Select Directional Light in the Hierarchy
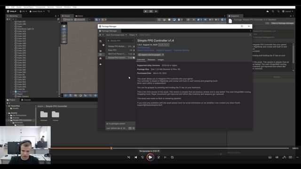The height and width of the screenshot is (169, 301). (24, 29)
